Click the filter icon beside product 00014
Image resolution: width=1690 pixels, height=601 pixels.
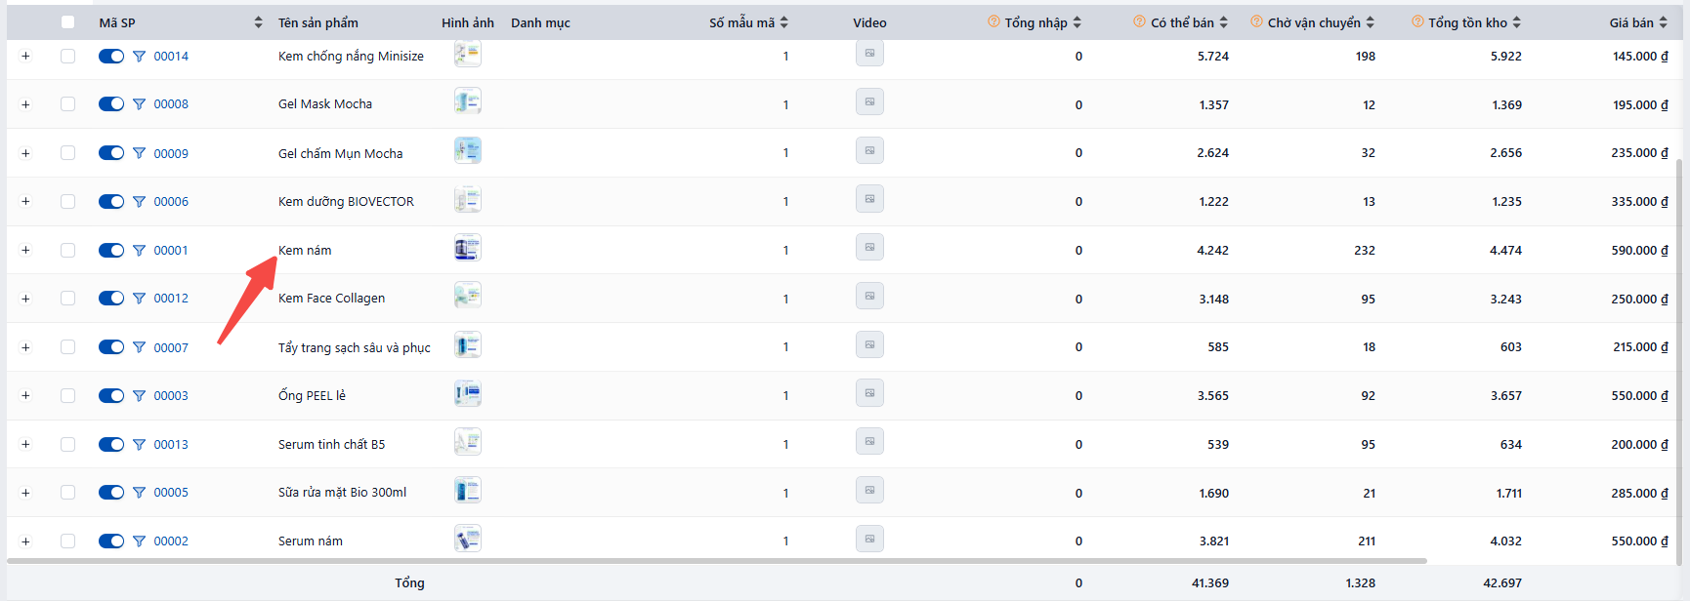click(x=139, y=57)
